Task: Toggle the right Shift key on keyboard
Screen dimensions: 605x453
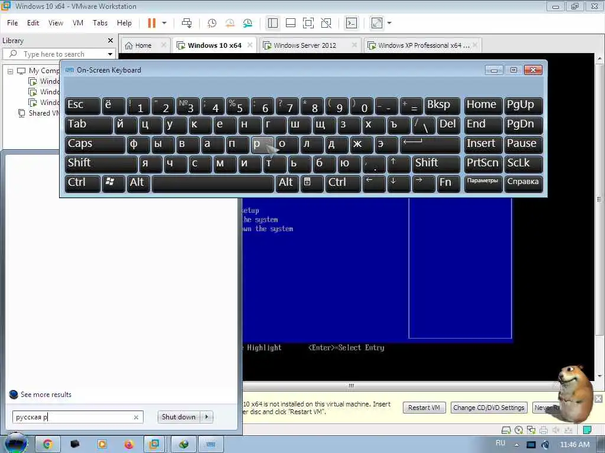Action: (x=436, y=164)
